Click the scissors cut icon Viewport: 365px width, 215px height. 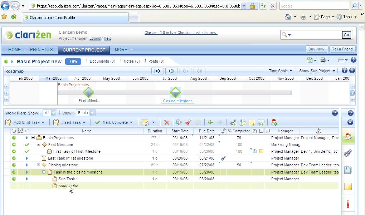point(188,122)
